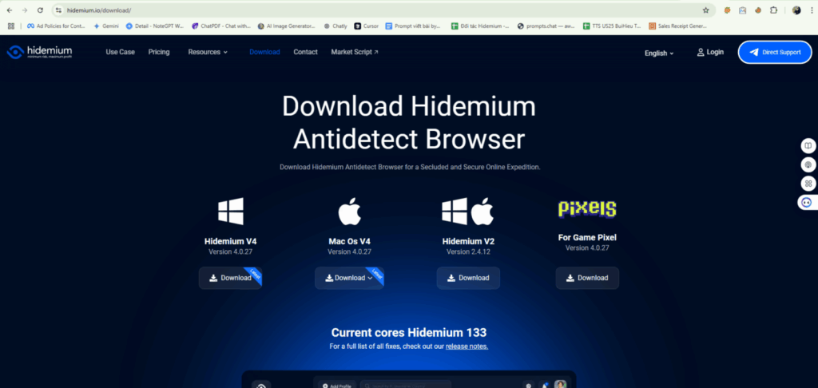Image resolution: width=818 pixels, height=388 pixels.
Task: Go back using the browser back arrow
Action: coord(10,10)
